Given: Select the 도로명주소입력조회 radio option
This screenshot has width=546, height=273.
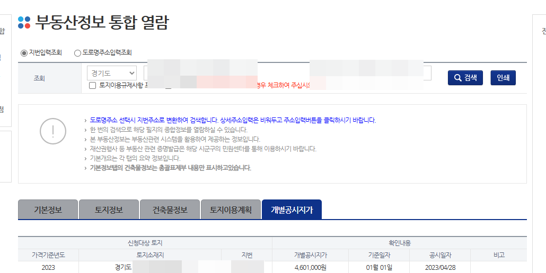Looking at the screenshot, I should pos(77,53).
